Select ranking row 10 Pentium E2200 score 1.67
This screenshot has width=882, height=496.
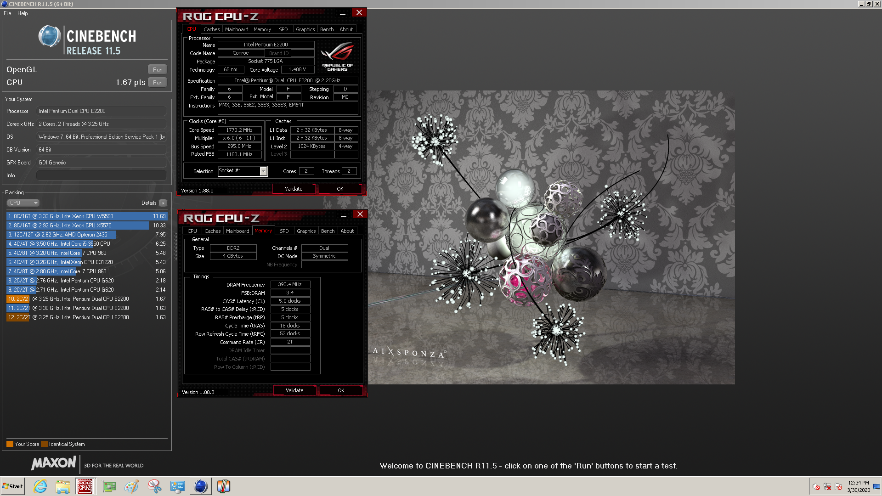coord(87,299)
